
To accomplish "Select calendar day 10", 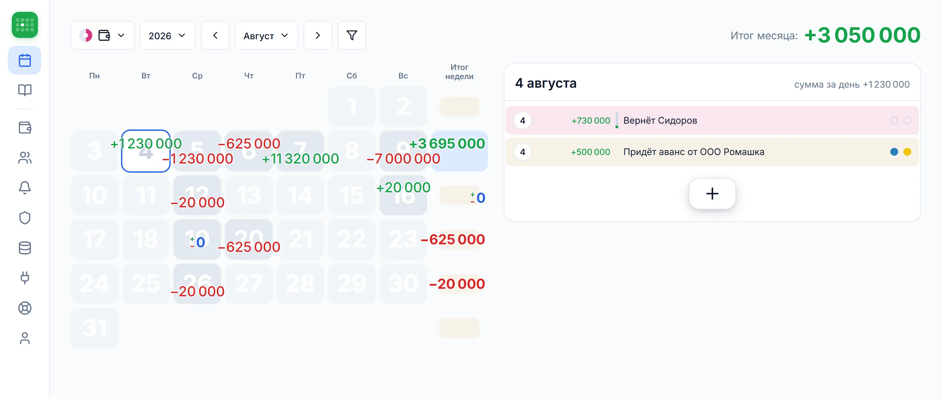I will pyautogui.click(x=94, y=195).
